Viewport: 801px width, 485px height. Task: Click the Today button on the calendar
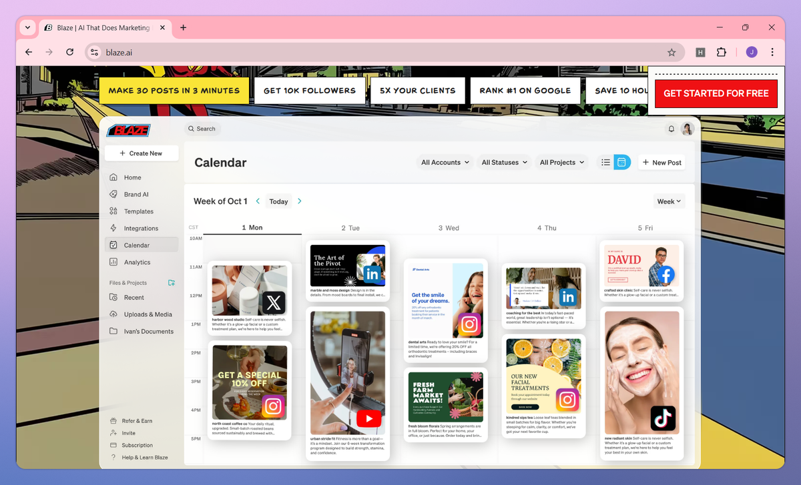tap(278, 201)
